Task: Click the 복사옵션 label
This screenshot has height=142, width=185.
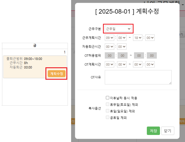Action: point(95,108)
